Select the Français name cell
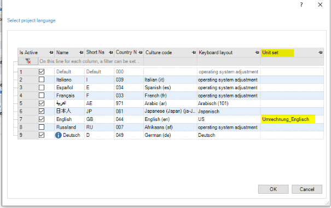 [69, 96]
